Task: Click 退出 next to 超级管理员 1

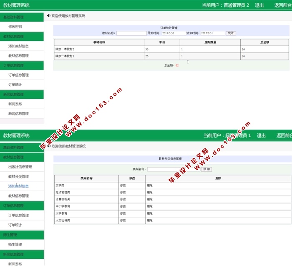Action: pyautogui.click(x=261, y=135)
